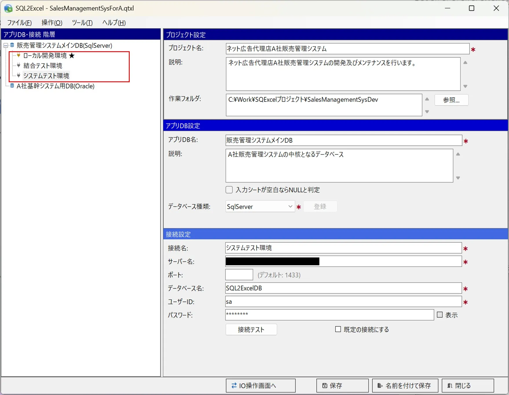Toggle the password 表示 checkbox

click(440, 314)
